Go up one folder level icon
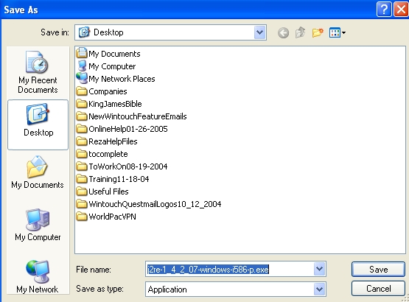This screenshot has height=302, width=409. (x=300, y=32)
